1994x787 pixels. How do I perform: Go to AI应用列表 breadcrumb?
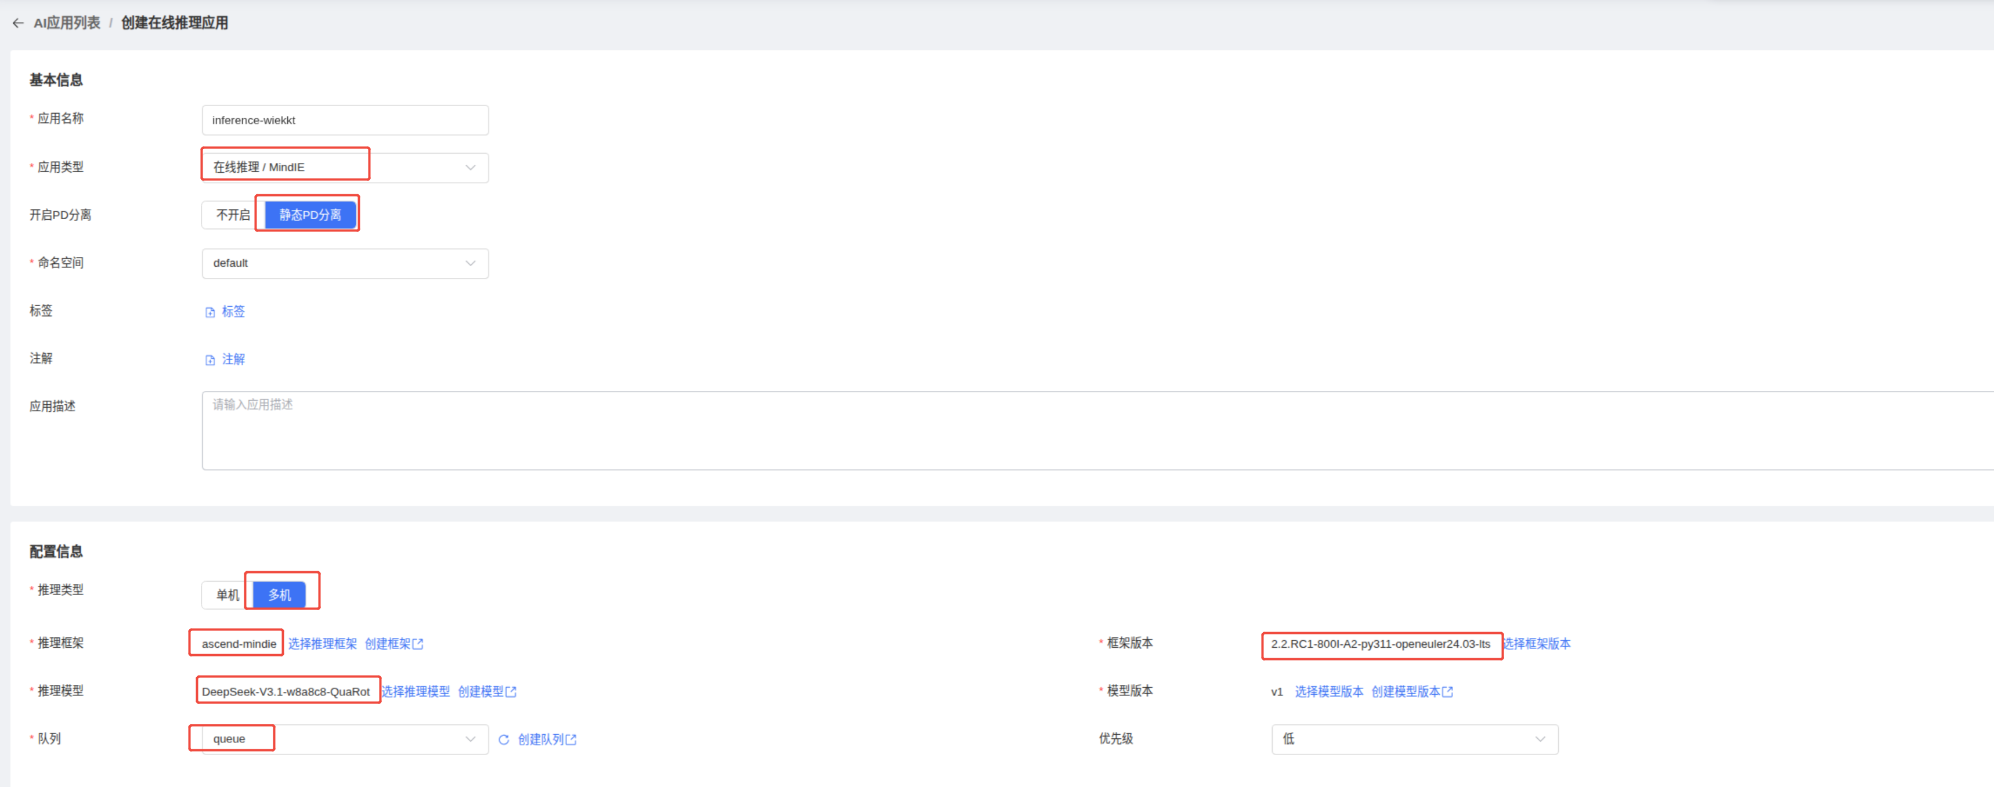67,23
